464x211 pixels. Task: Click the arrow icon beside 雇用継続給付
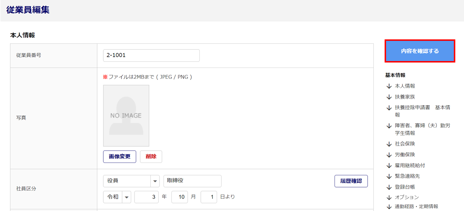coord(389,166)
